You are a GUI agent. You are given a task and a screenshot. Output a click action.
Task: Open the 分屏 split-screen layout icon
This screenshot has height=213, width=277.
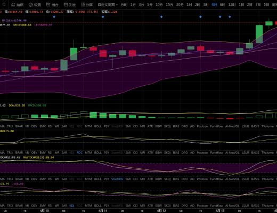[x=83, y=5]
